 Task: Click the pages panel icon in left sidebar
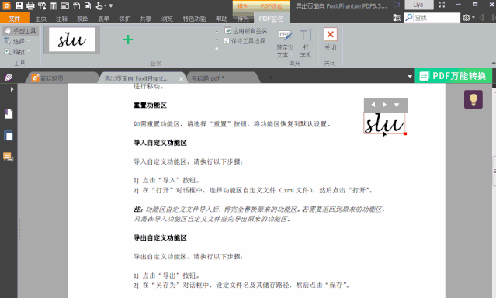click(9, 113)
